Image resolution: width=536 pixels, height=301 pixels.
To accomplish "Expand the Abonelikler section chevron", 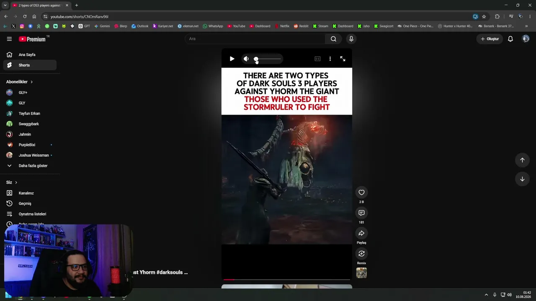I will point(31,82).
